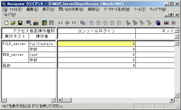This screenshot has height=110, width=181.
Task: Click the data pane horizontal scroll left arrow
Action: coord(60,100)
